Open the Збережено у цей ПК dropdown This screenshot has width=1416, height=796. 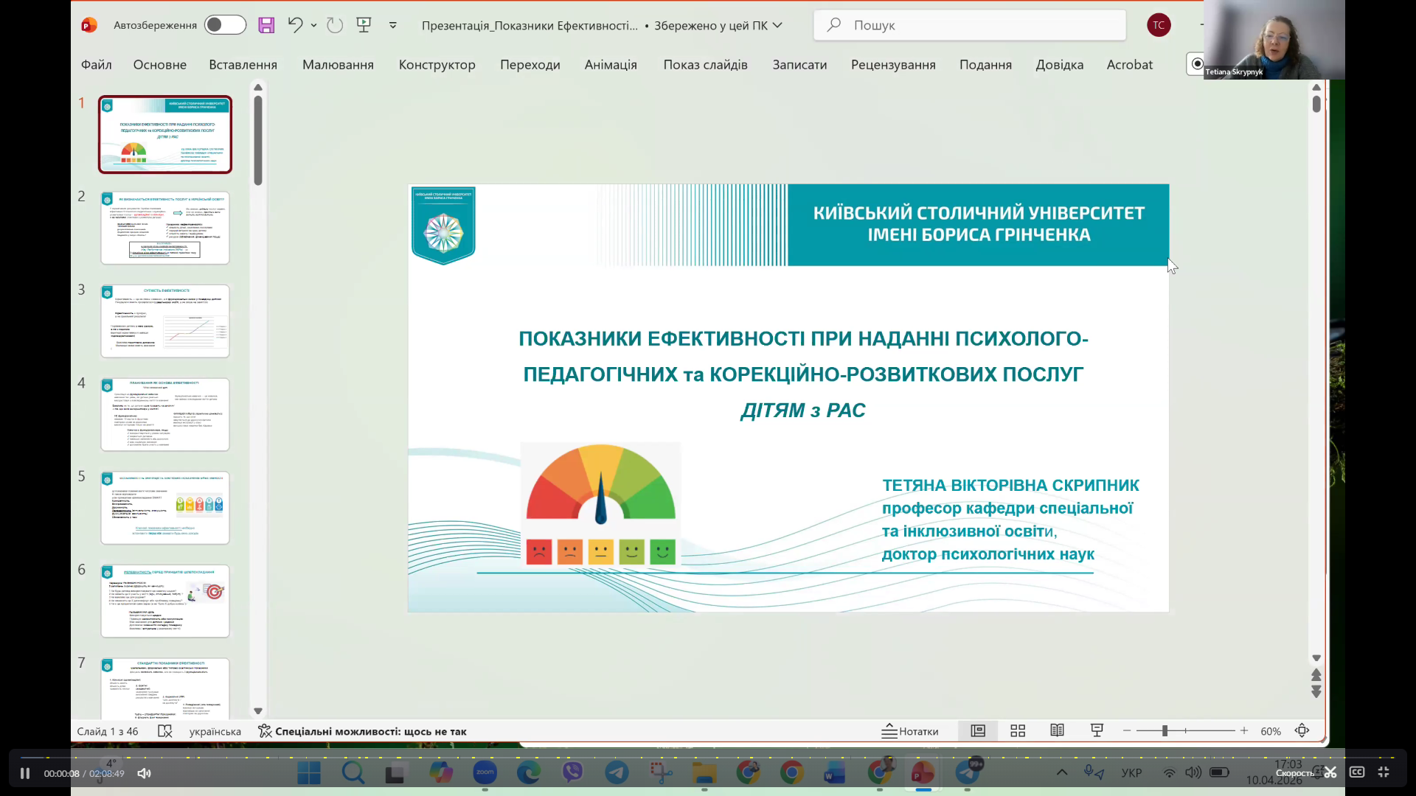tap(778, 24)
